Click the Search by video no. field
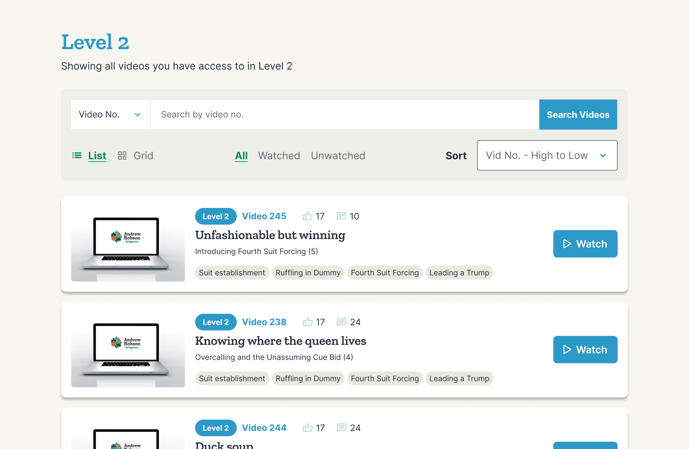The image size is (689, 449). tap(344, 114)
